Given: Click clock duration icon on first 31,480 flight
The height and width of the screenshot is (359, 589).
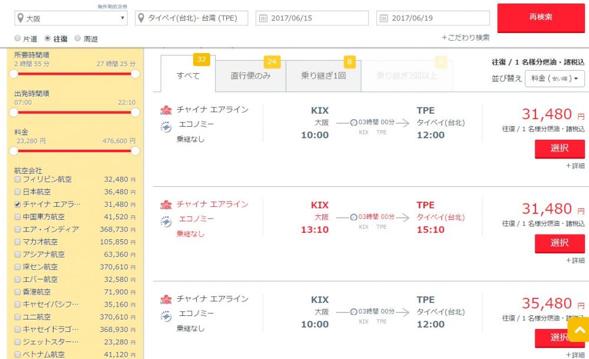Looking at the screenshot, I should (353, 123).
